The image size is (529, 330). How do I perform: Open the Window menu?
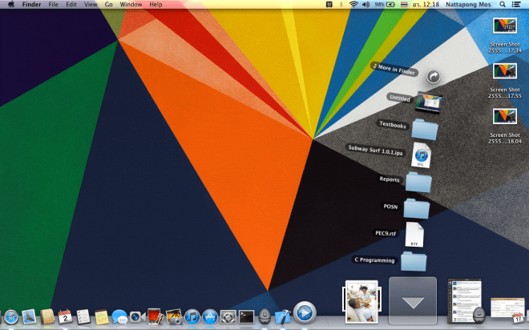[131, 4]
